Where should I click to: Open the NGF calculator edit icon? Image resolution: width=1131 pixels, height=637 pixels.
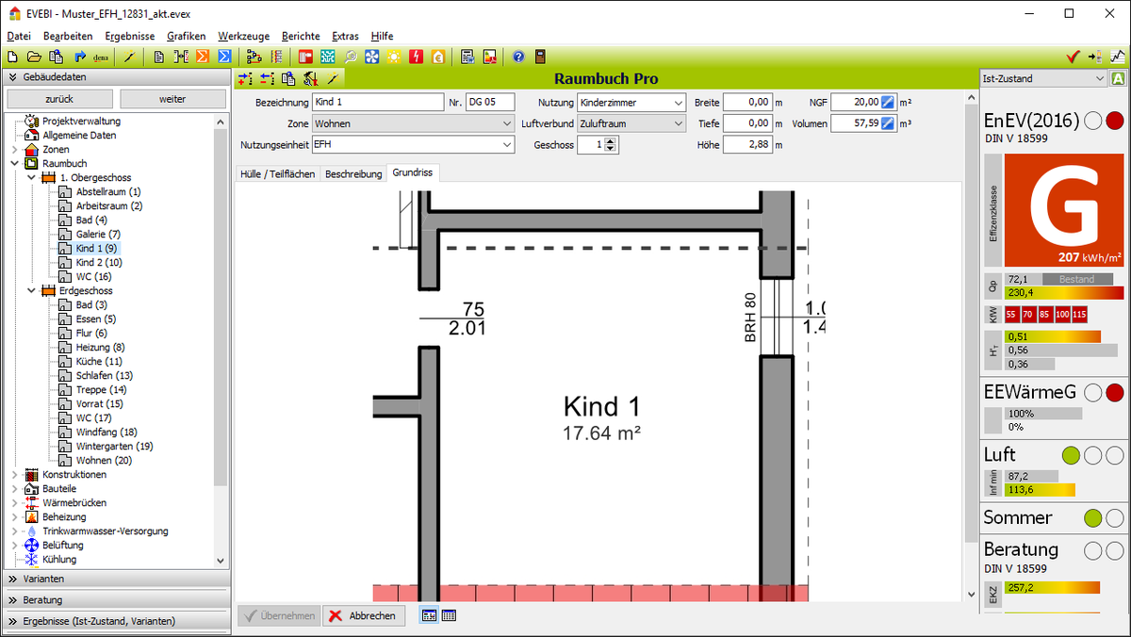pos(888,102)
